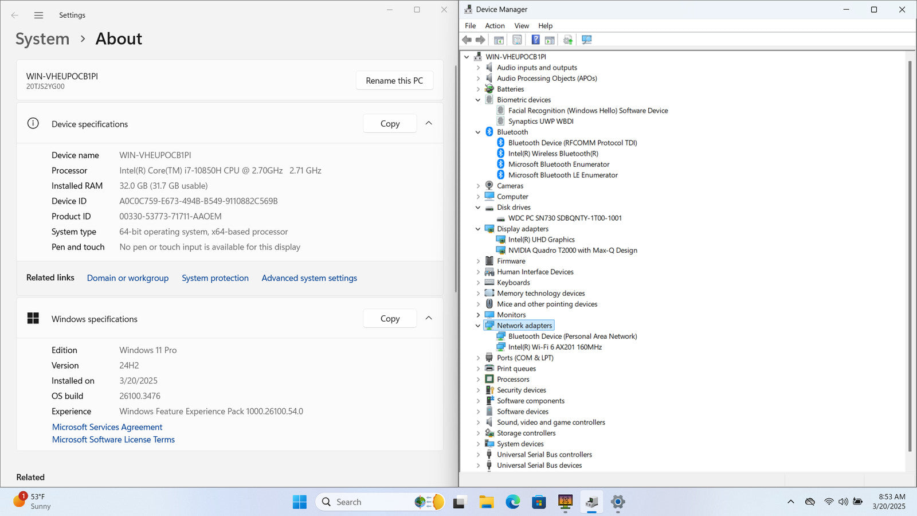Click the blue Help icon in the toolbar
This screenshot has height=516, width=917.
tap(535, 40)
